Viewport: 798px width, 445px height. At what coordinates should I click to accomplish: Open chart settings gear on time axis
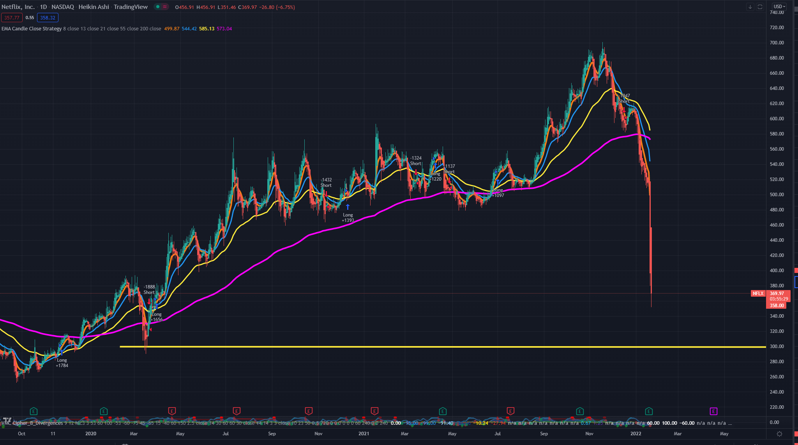pos(779,434)
